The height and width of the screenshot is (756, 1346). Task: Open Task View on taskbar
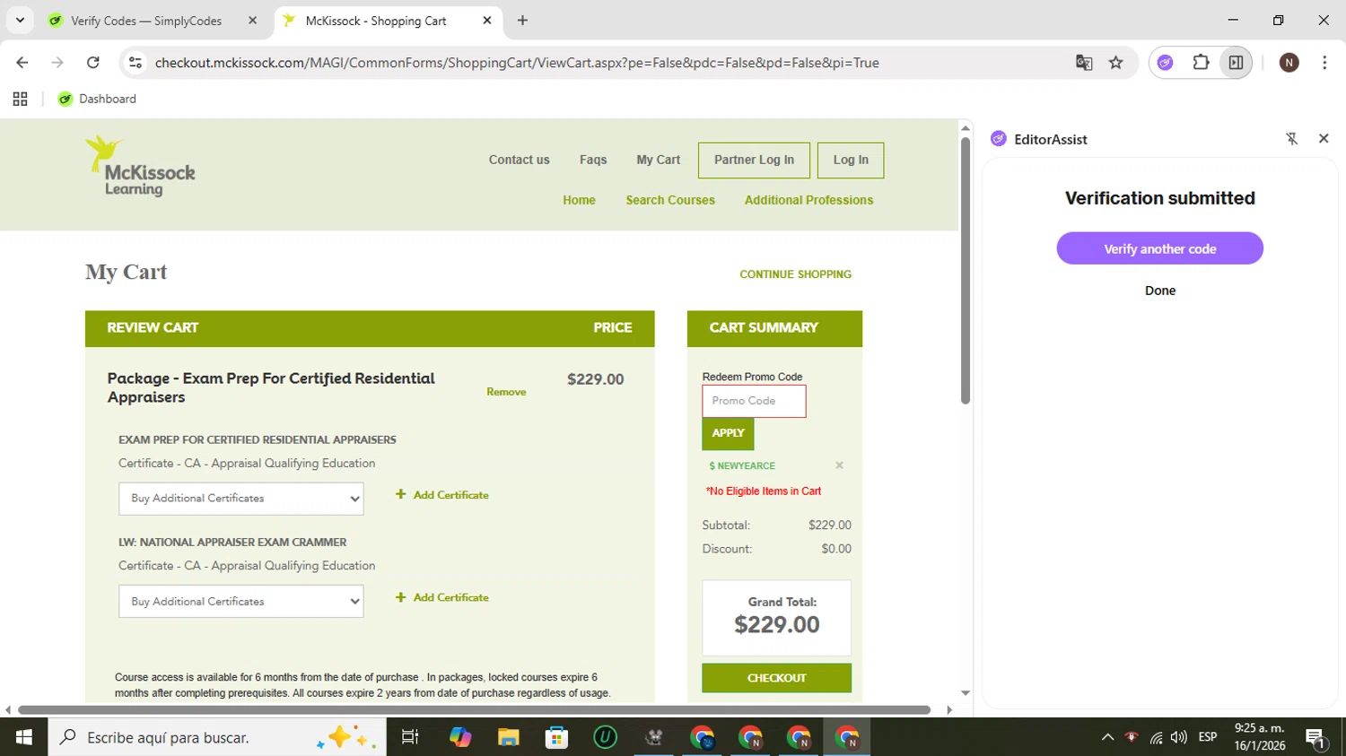pyautogui.click(x=410, y=737)
